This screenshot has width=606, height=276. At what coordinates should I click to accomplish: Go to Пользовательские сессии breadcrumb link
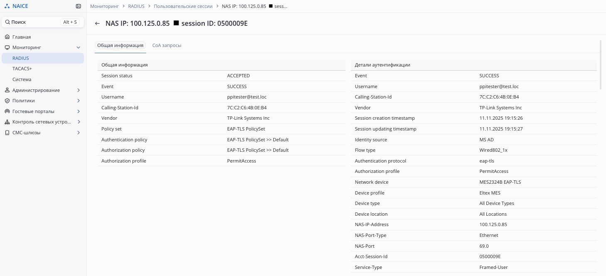coord(183,6)
